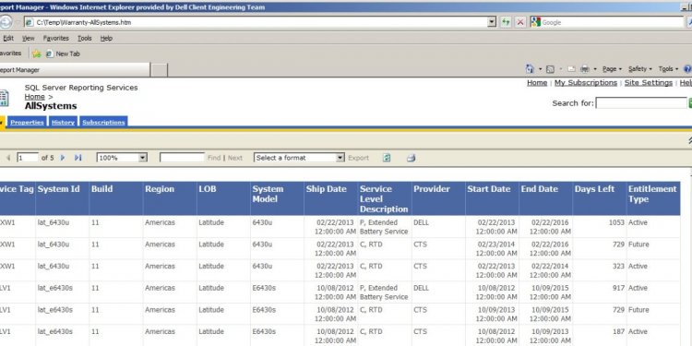This screenshot has height=346, width=692.
Task: Jump to the last report page
Action: (x=78, y=158)
